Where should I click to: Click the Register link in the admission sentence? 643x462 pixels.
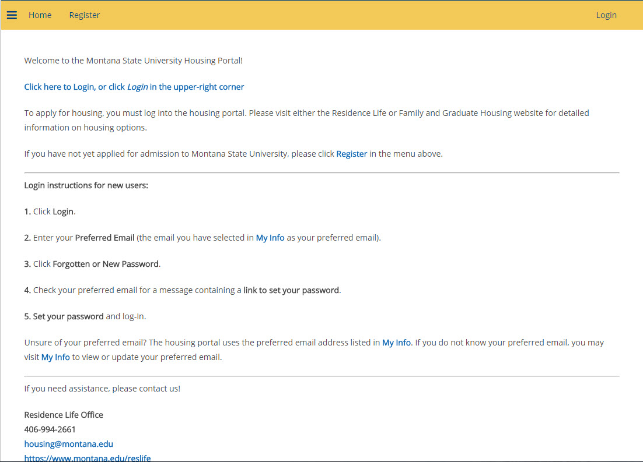click(351, 154)
